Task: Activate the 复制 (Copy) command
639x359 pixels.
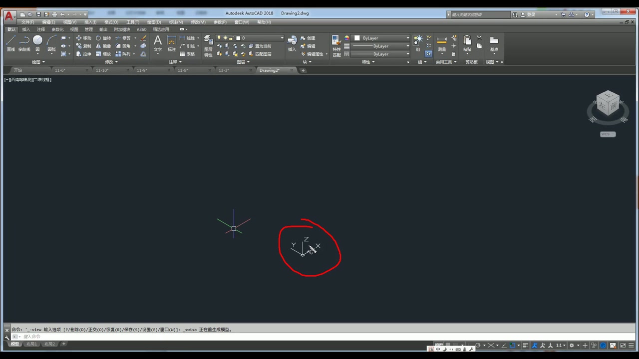Action: coord(83,46)
